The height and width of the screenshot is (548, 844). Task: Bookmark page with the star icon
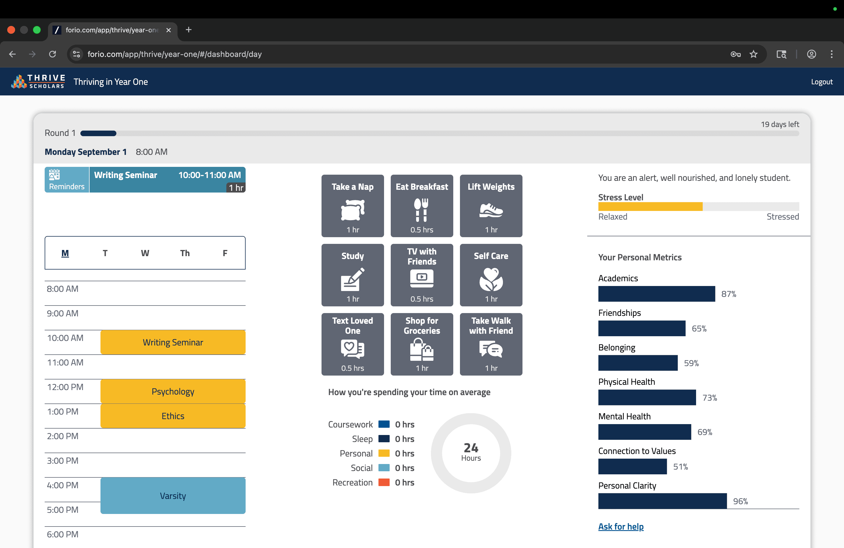pyautogui.click(x=753, y=54)
